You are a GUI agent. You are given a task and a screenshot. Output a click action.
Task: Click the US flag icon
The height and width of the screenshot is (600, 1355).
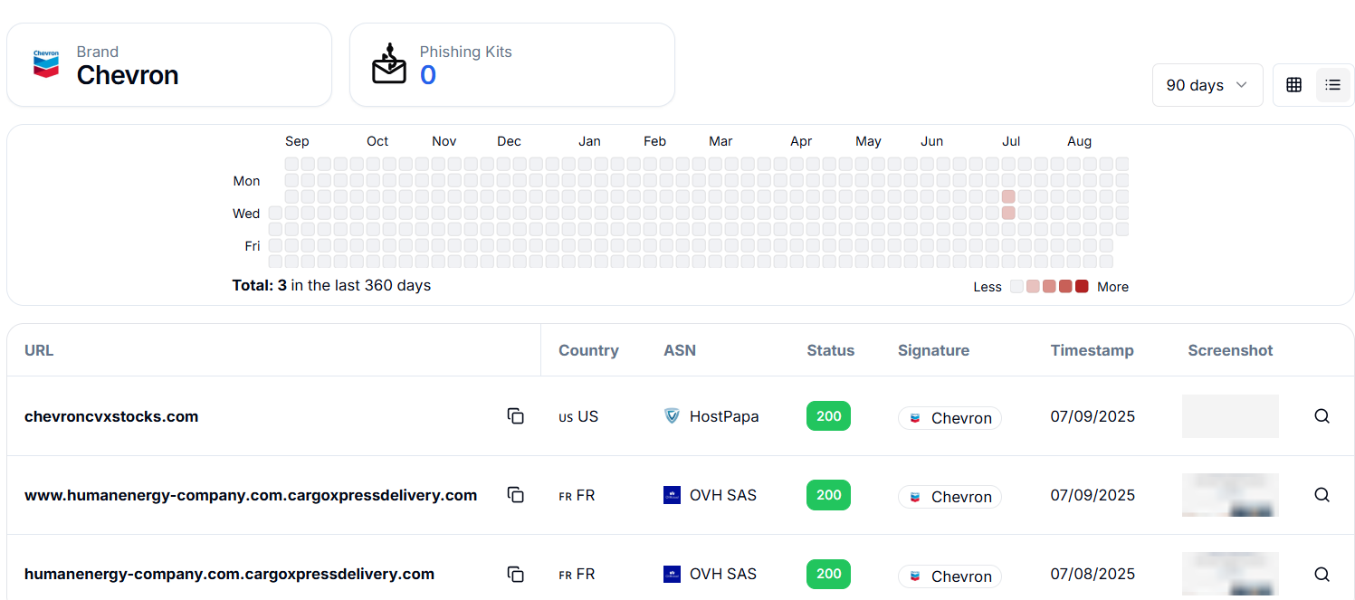(566, 417)
